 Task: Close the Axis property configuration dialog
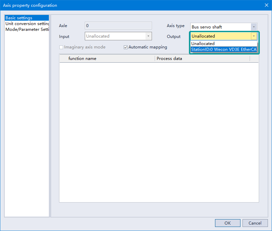tap(266, 5)
